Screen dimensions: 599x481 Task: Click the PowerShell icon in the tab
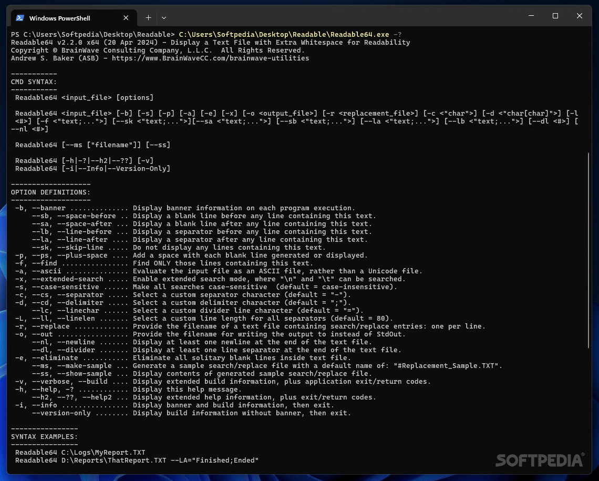(20, 18)
